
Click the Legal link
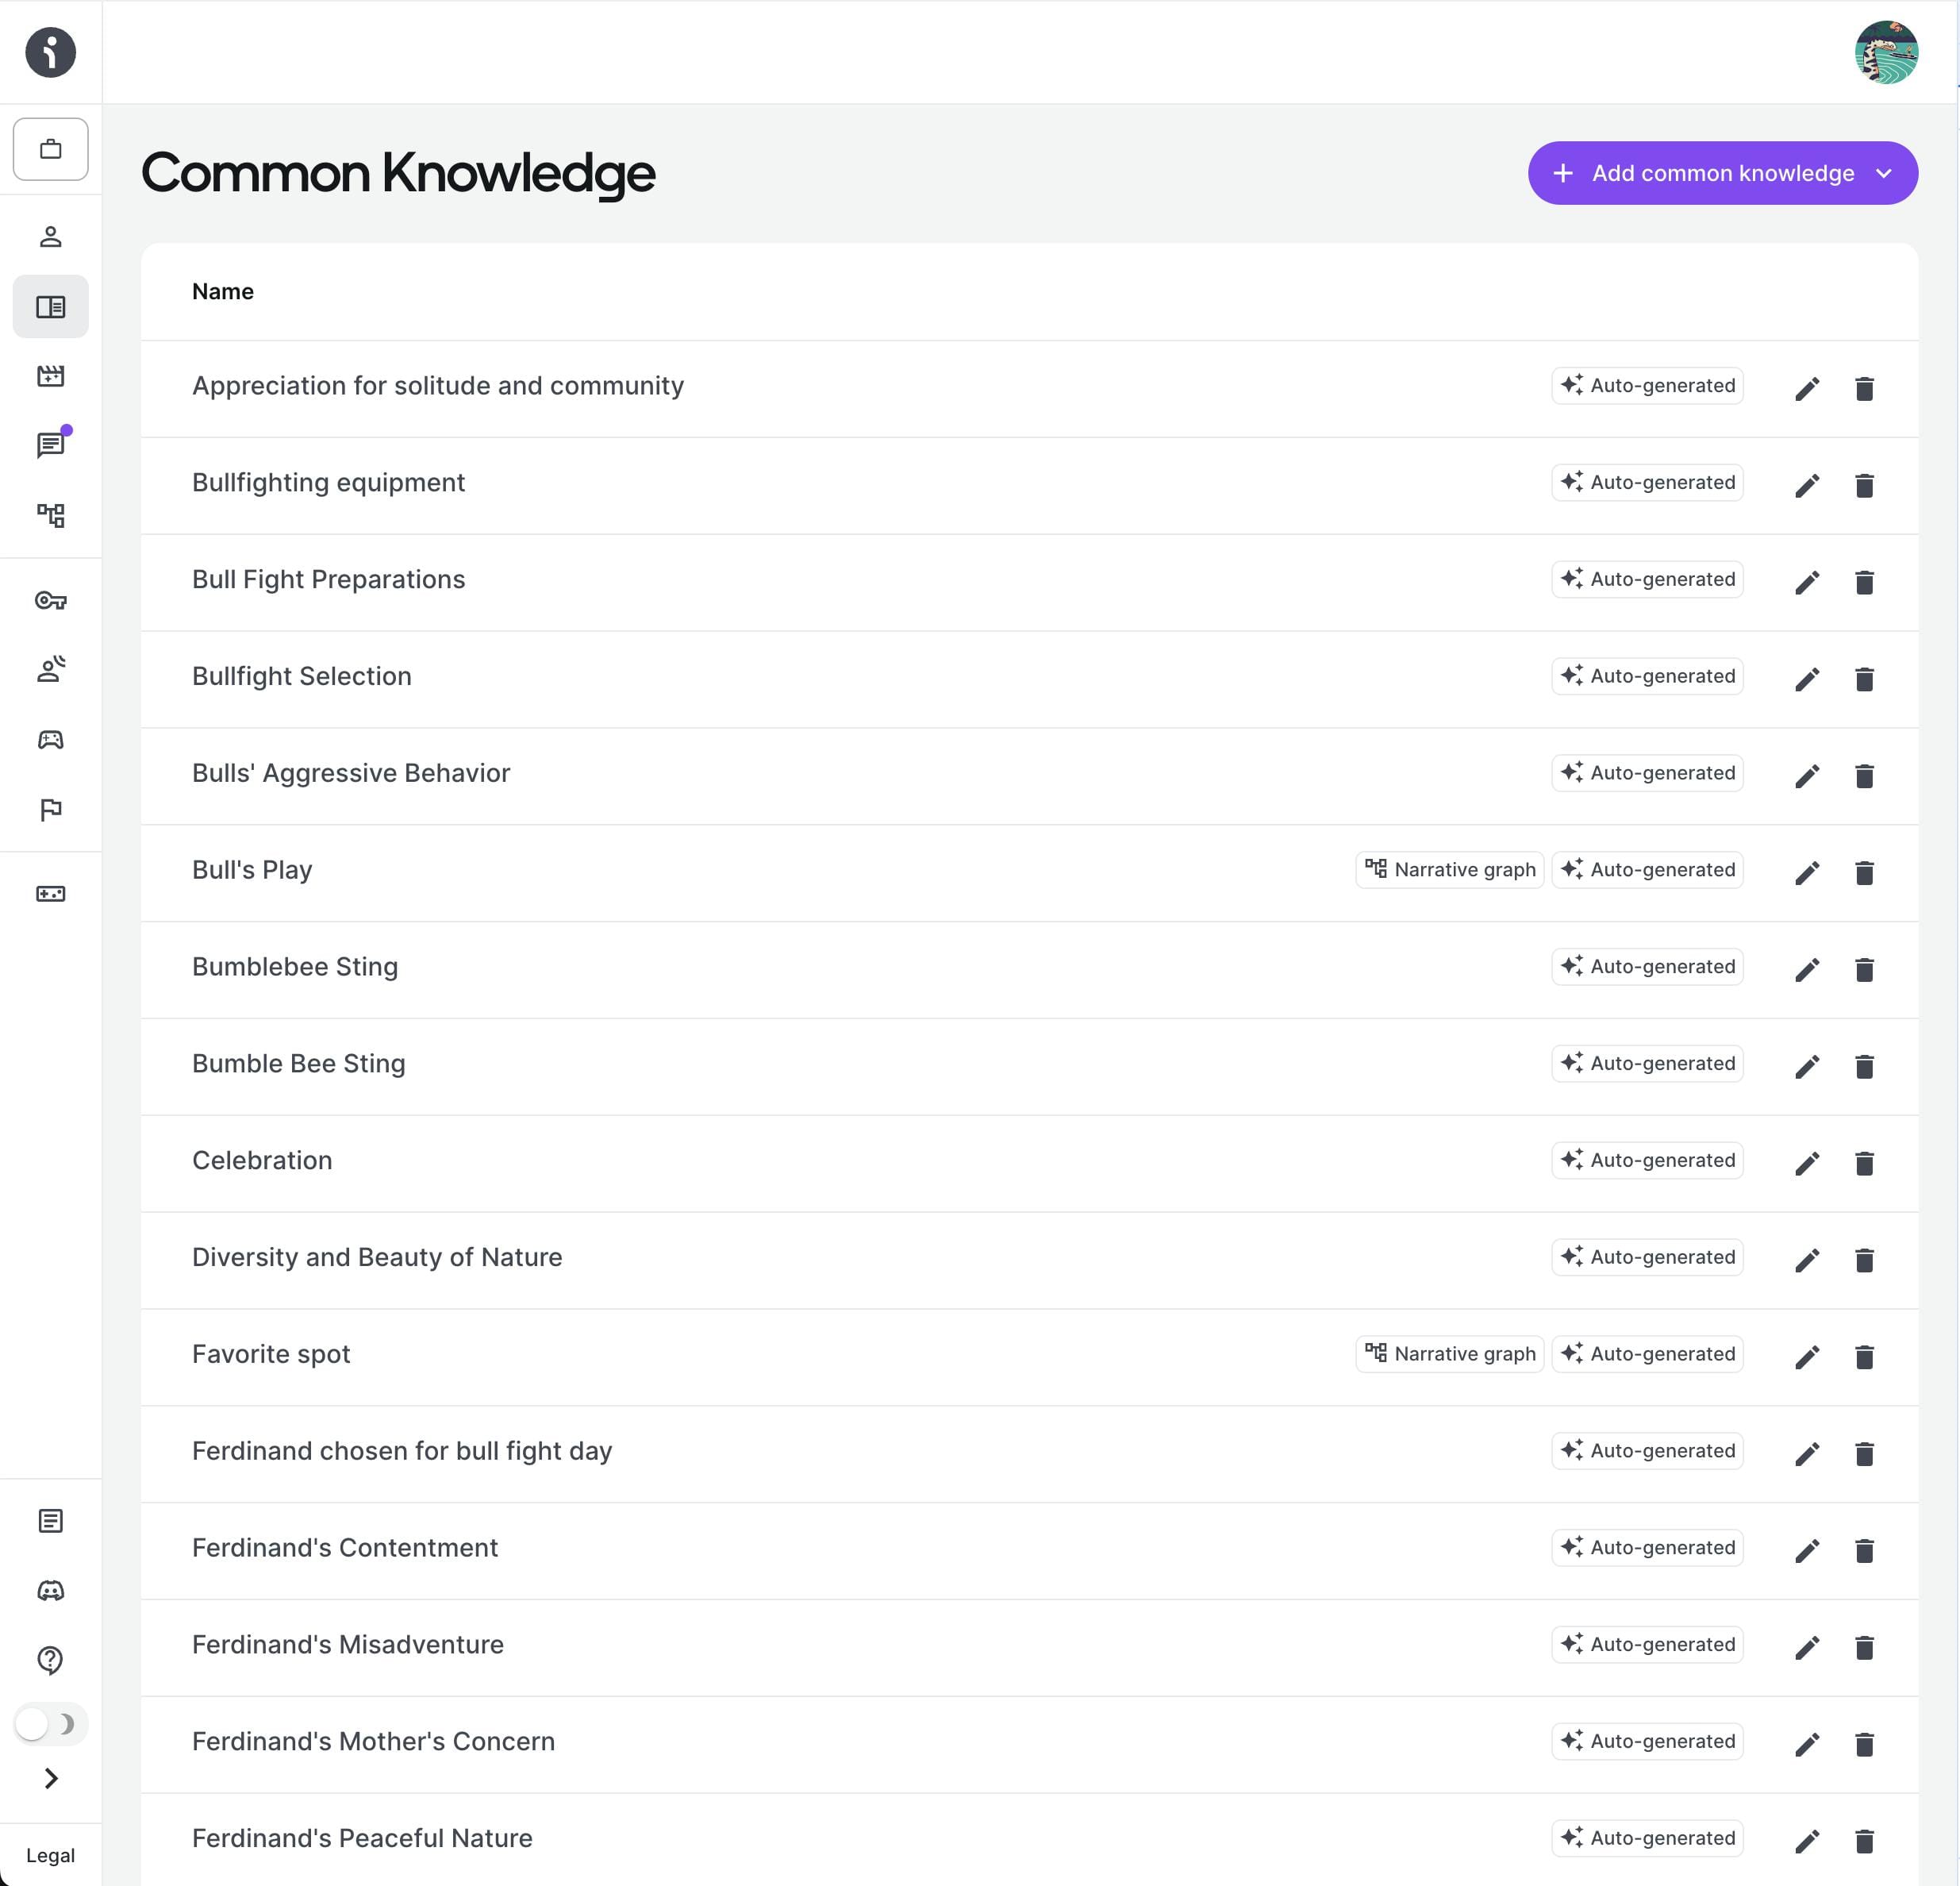point(50,1855)
